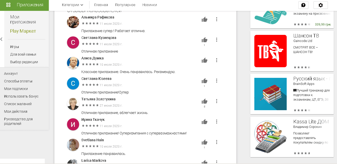337x164 pixels.
Task: Click the Русский язык books app icon
Action: pos(270,94)
